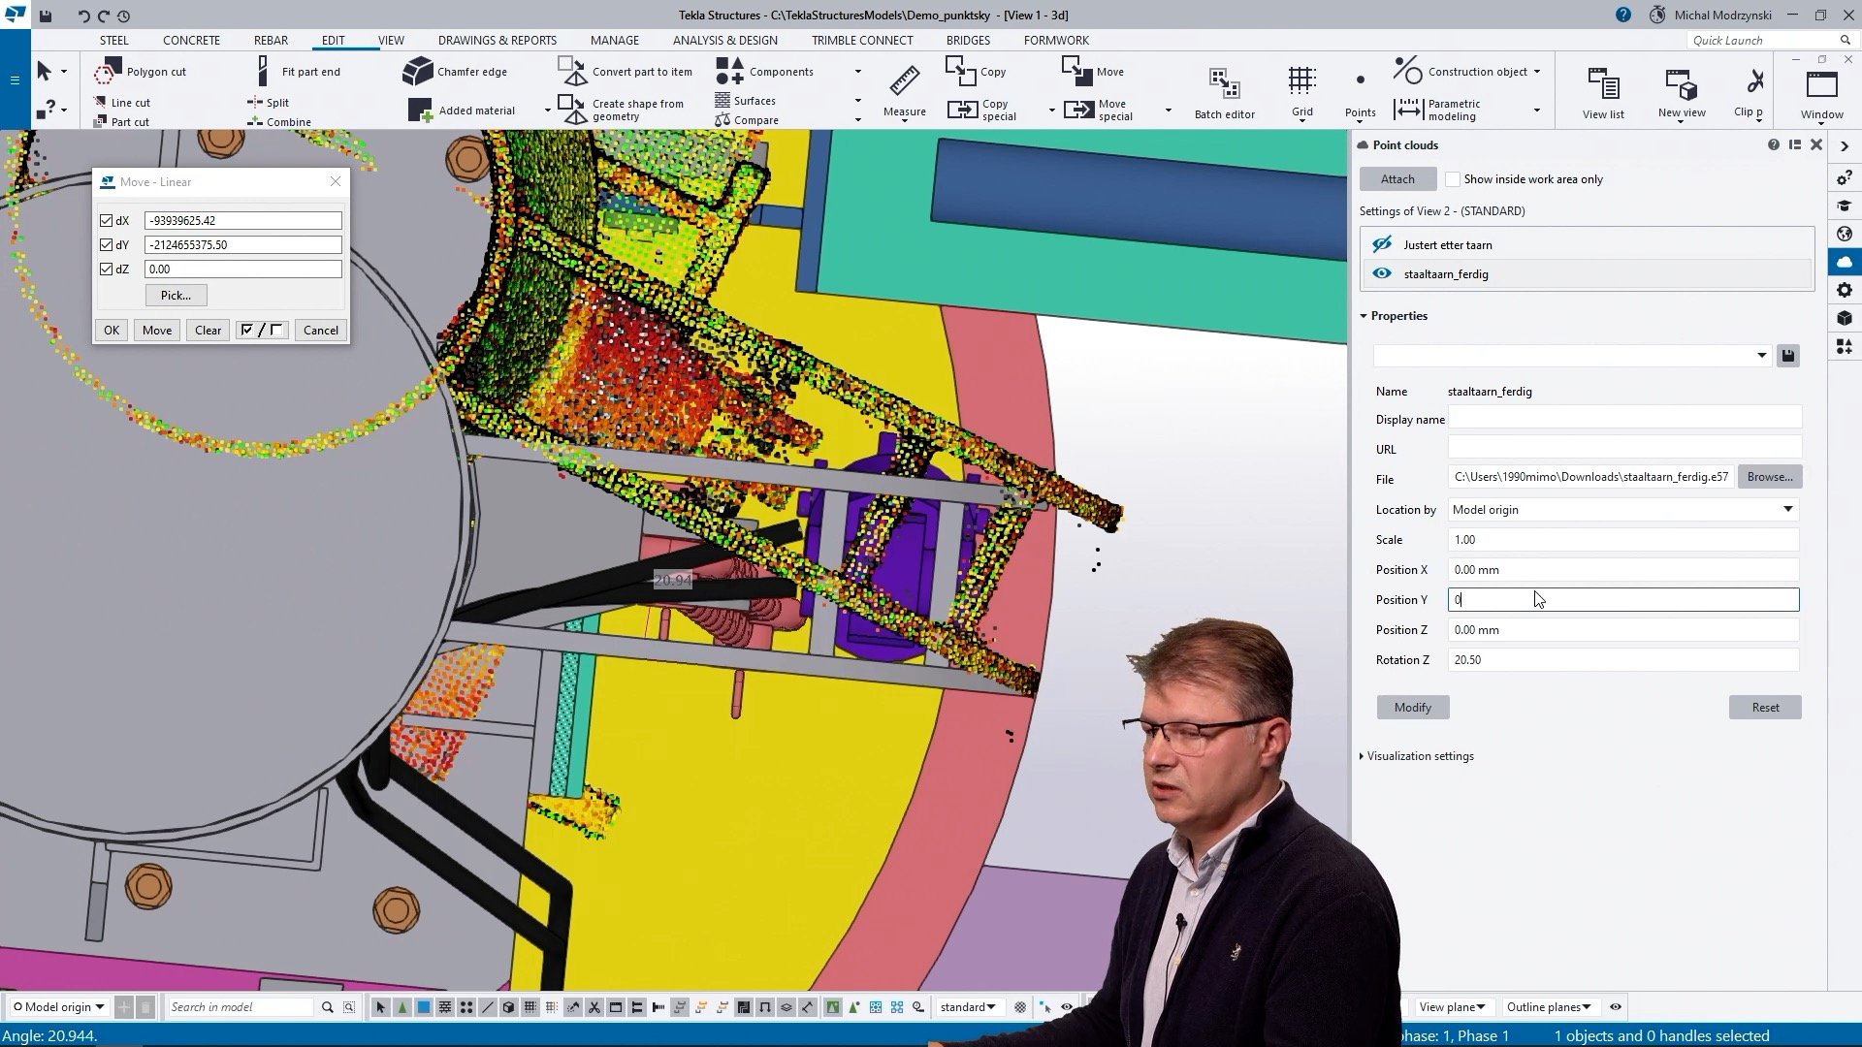Select EDIT menu tab in ribbon

(x=332, y=40)
